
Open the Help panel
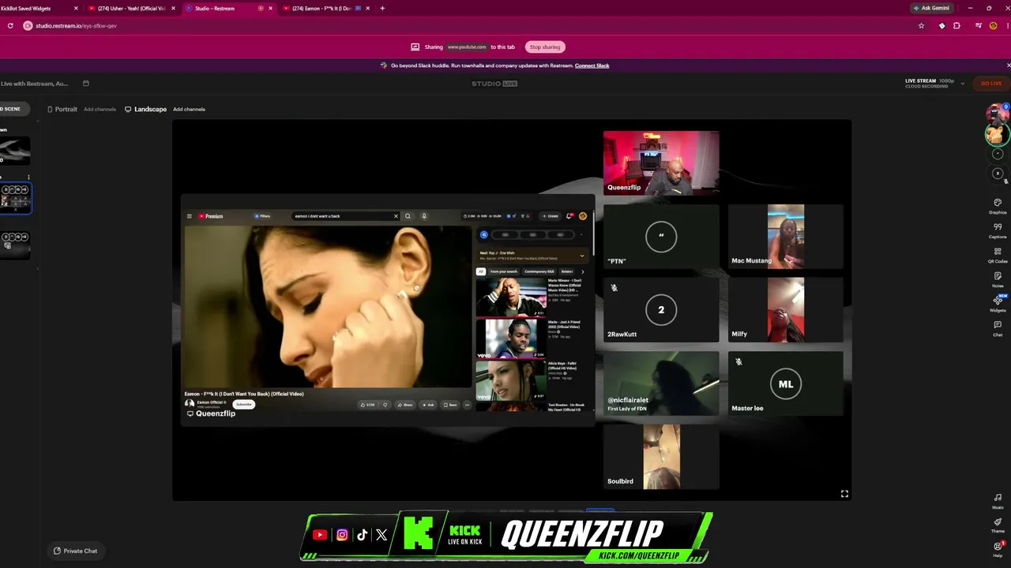pyautogui.click(x=998, y=549)
